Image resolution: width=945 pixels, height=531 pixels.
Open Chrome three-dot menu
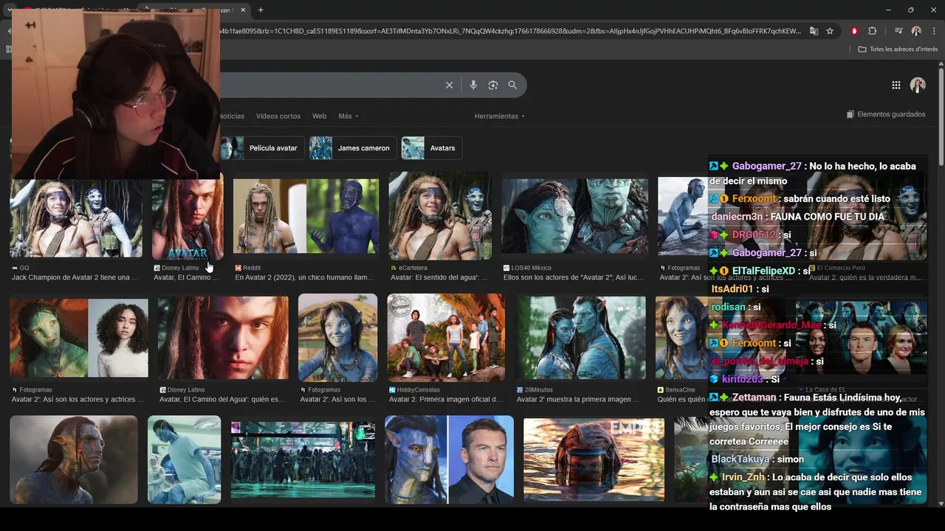pos(934,31)
